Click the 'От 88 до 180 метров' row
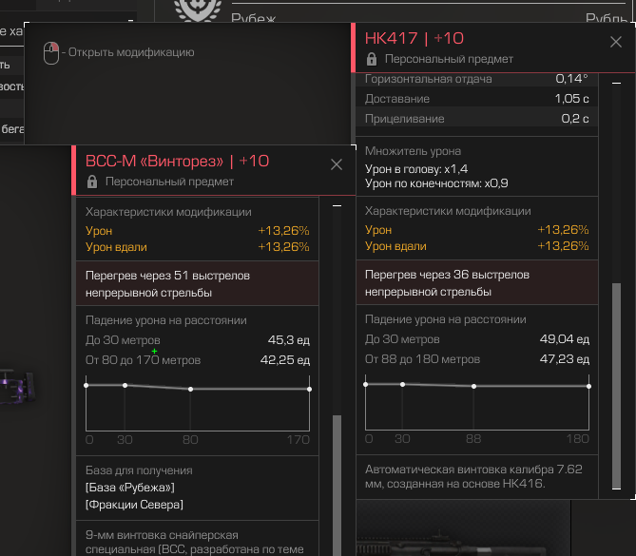The height and width of the screenshot is (556, 636). tap(477, 359)
